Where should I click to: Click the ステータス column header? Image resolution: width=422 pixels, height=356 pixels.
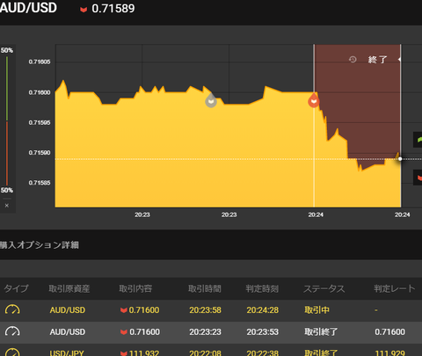pyautogui.click(x=324, y=288)
